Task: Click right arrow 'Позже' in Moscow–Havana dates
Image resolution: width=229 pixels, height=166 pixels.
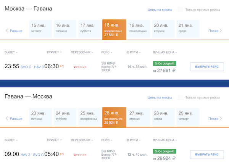Action: (215, 31)
